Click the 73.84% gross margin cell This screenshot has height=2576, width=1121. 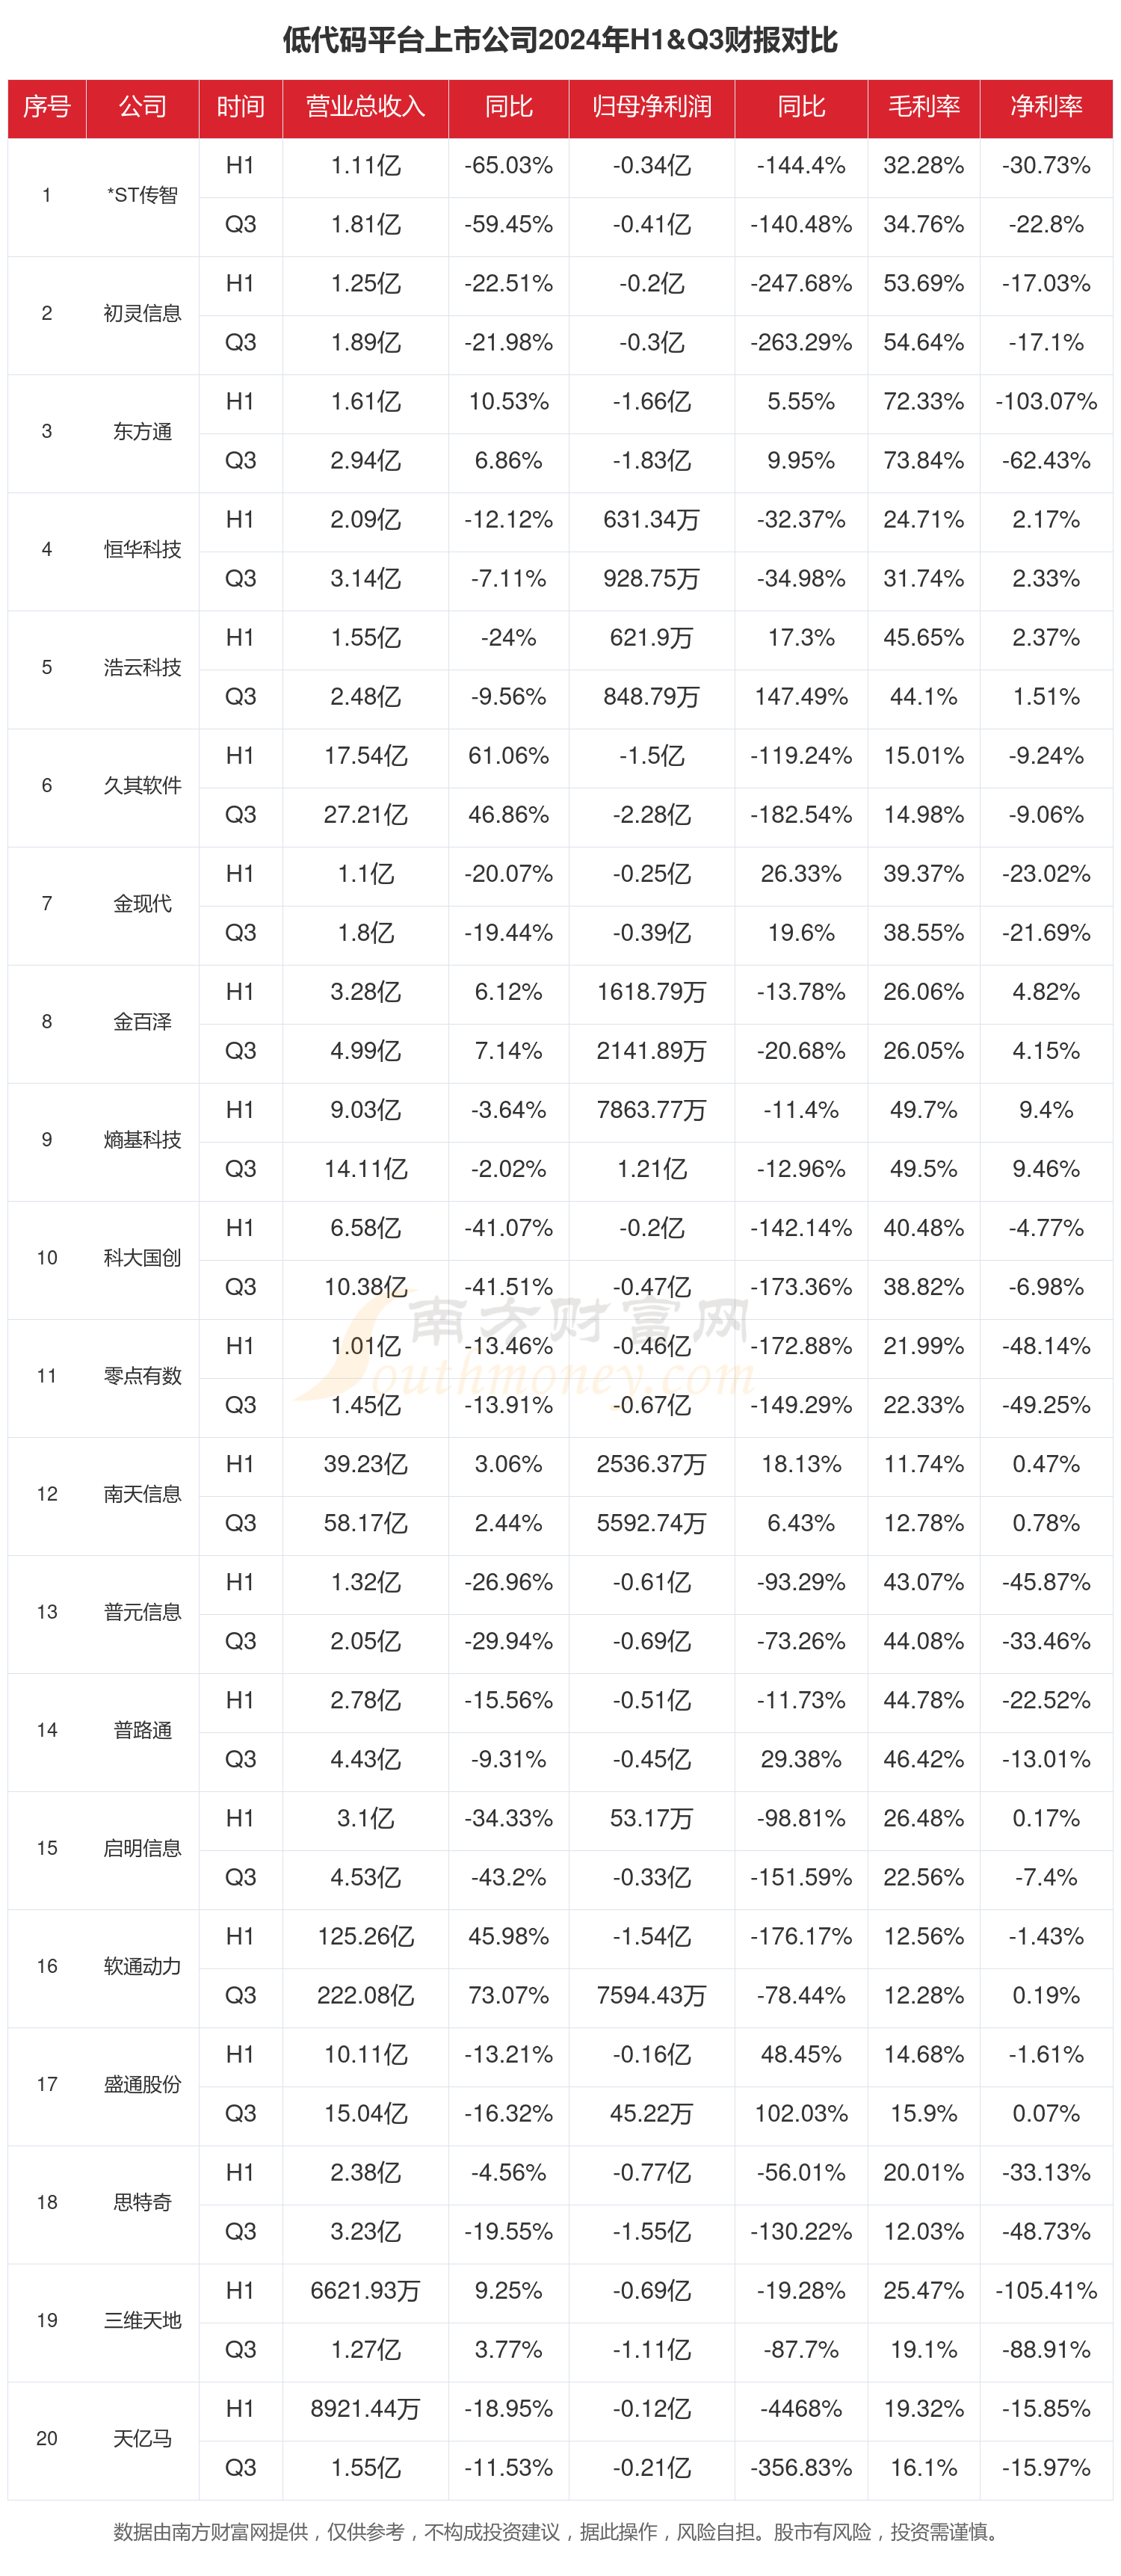[x=923, y=461]
